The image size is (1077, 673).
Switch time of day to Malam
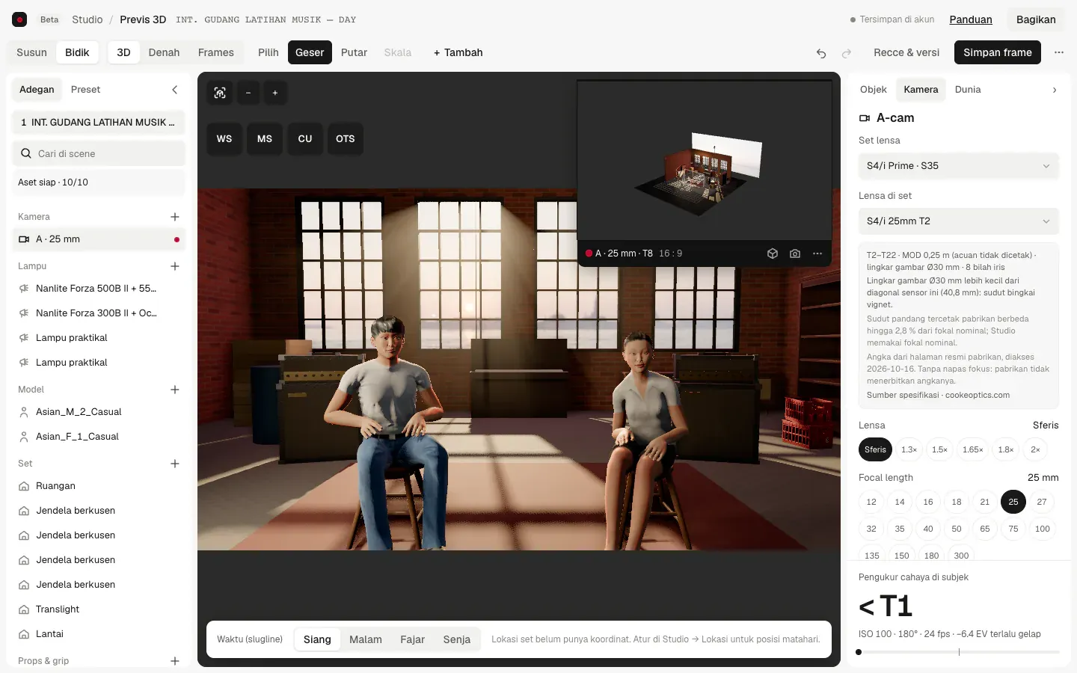(x=366, y=639)
